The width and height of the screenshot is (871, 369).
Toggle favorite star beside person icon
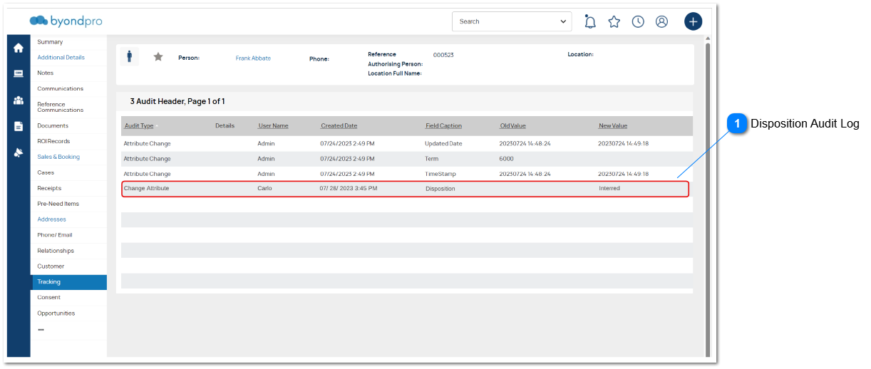(x=158, y=57)
